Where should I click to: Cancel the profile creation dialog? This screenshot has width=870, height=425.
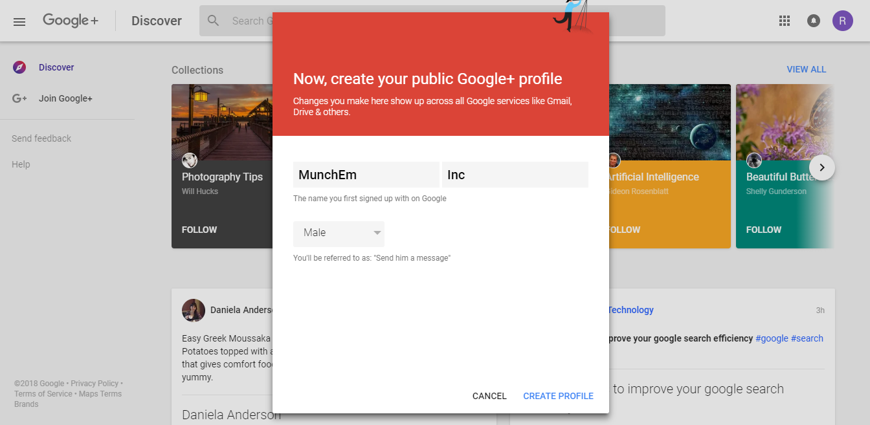click(x=489, y=396)
